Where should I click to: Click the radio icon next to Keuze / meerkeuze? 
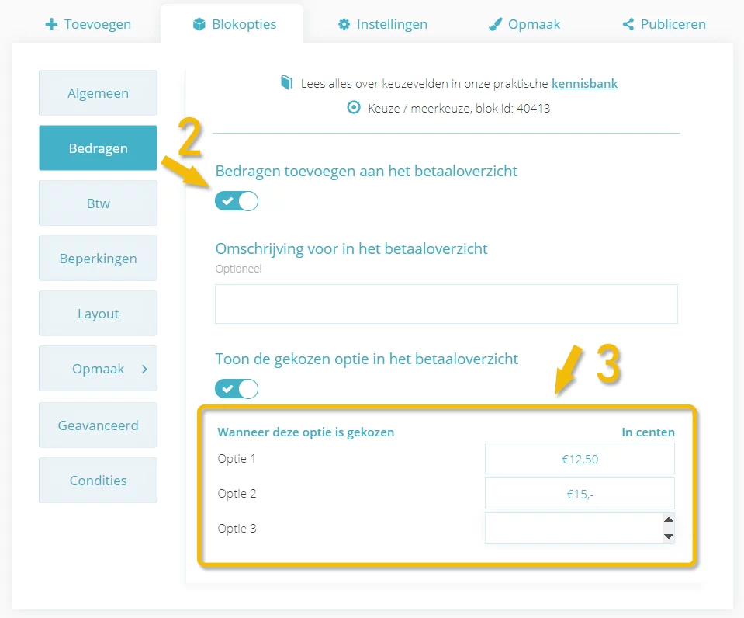point(354,108)
